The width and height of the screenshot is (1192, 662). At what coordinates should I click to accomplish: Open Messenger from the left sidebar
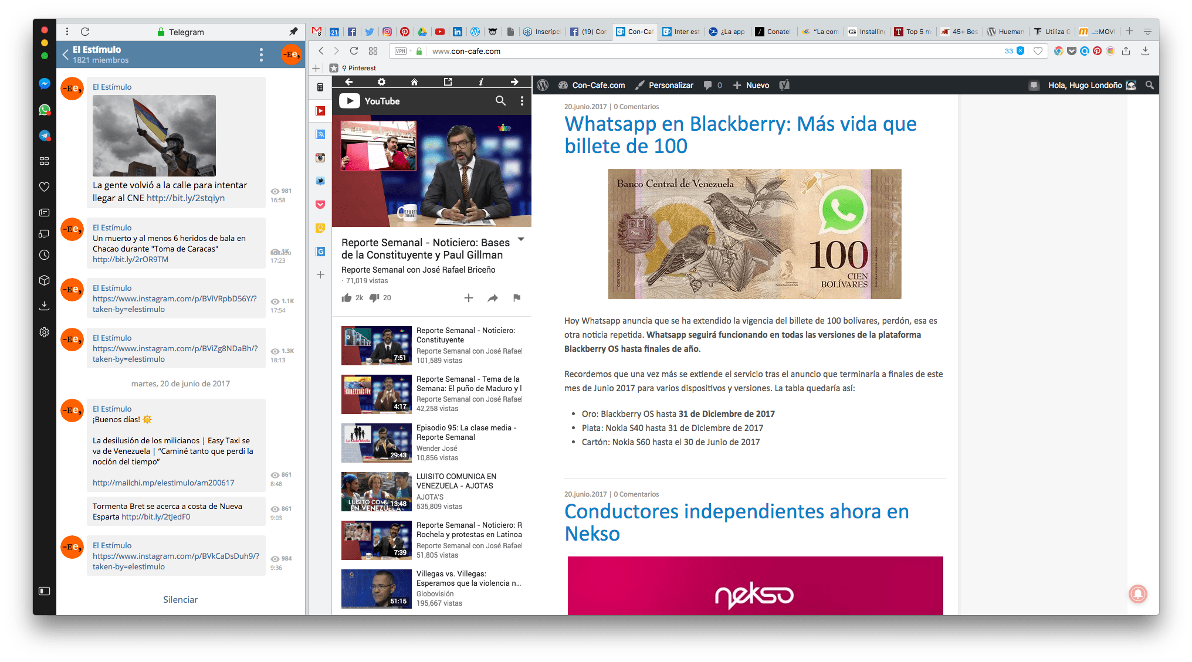point(44,84)
